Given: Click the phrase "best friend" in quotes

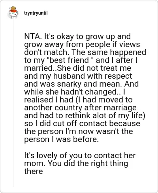Looking at the screenshot, I should tap(68, 60).
